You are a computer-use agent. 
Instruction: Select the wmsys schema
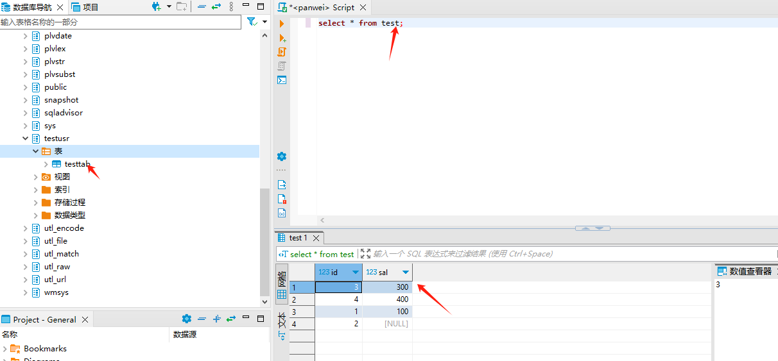pos(56,292)
